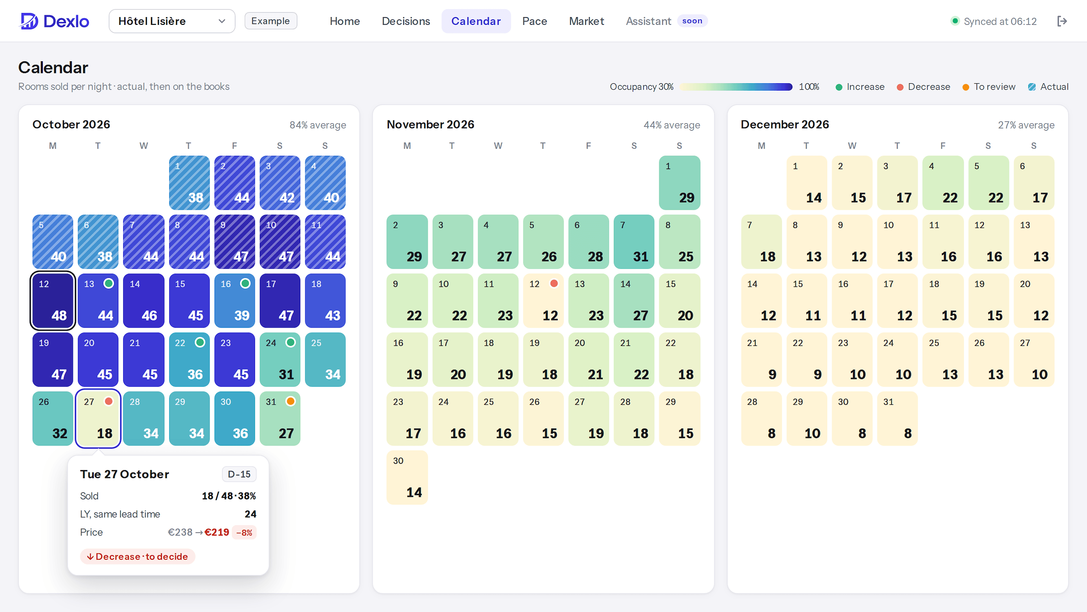
Task: Click the new price €219 in tooltip
Action: [217, 532]
